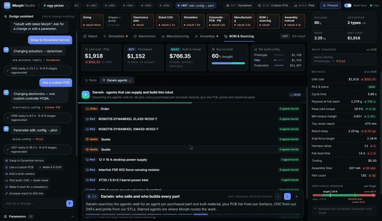Click the Order row tag icon

(87, 109)
